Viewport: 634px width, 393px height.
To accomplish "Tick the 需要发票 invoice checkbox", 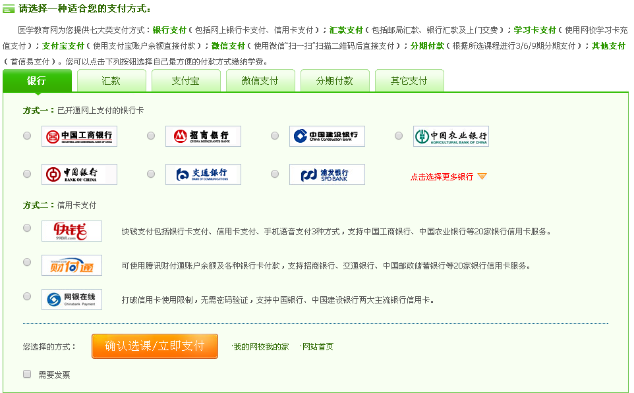I will [28, 374].
